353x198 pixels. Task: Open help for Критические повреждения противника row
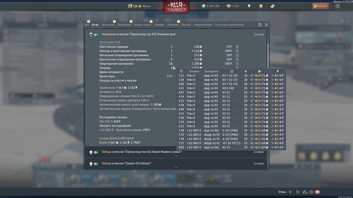(237, 60)
